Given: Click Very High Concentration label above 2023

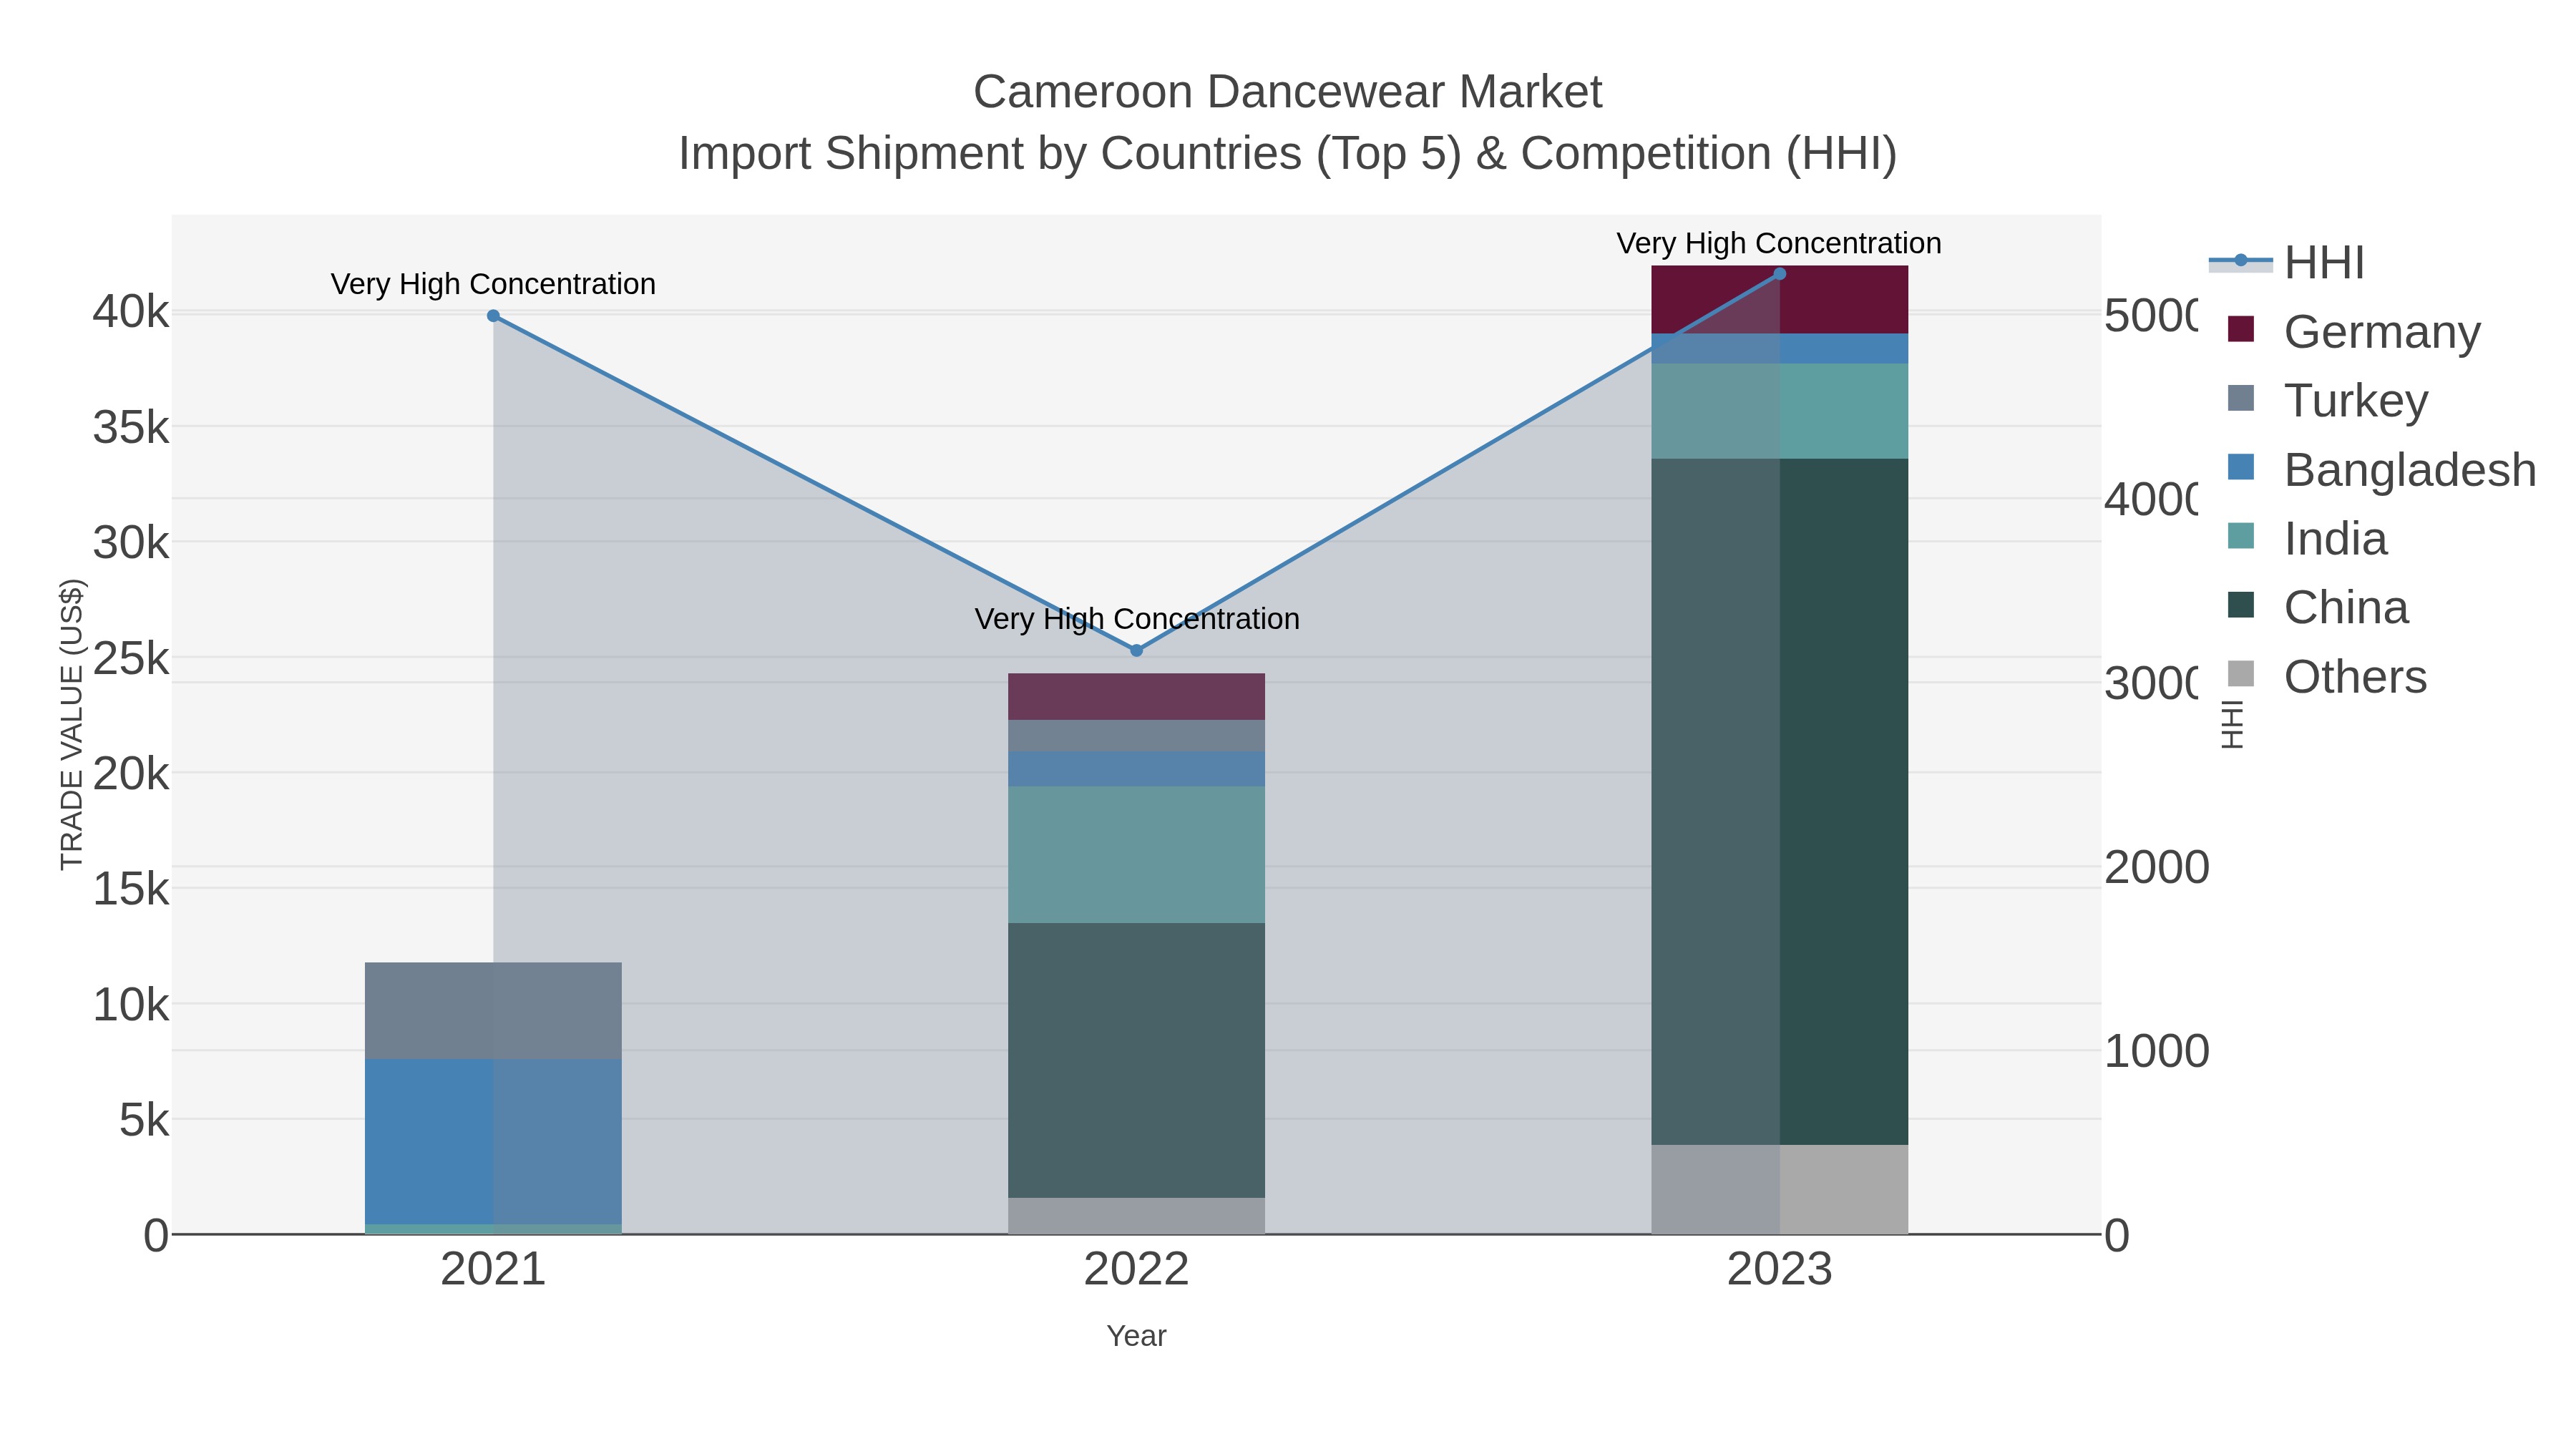Looking at the screenshot, I should [1779, 243].
